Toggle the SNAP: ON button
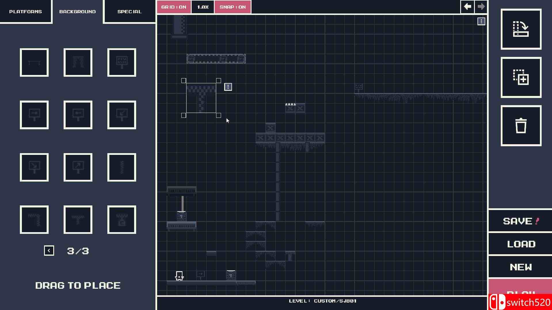The height and width of the screenshot is (310, 552). tap(233, 7)
